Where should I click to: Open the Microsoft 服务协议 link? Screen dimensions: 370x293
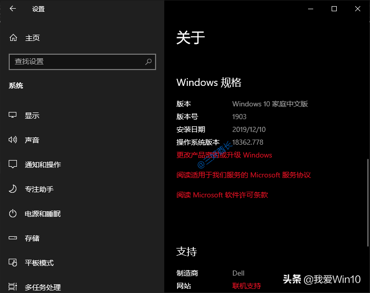[x=244, y=175]
